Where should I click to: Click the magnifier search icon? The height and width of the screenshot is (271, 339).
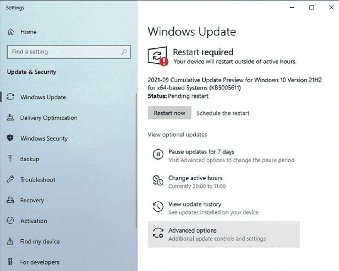124,52
